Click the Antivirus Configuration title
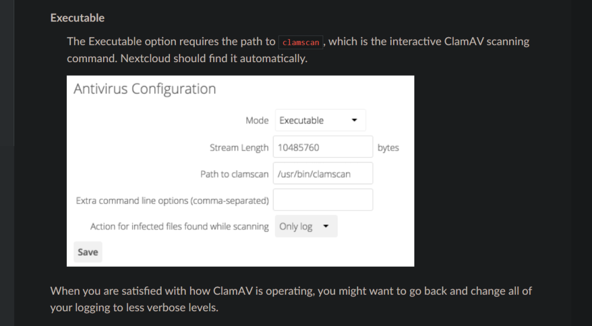The image size is (592, 326). tap(144, 89)
